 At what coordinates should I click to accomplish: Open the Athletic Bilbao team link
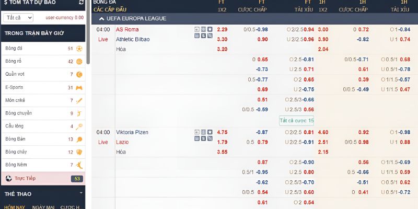pos(133,40)
